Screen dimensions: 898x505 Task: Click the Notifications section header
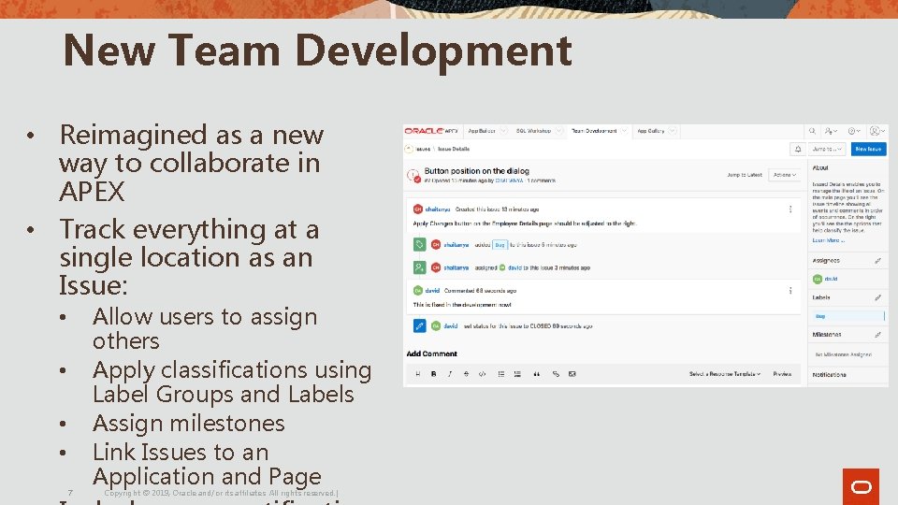click(x=829, y=375)
